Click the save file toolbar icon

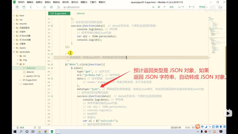(24, 7)
